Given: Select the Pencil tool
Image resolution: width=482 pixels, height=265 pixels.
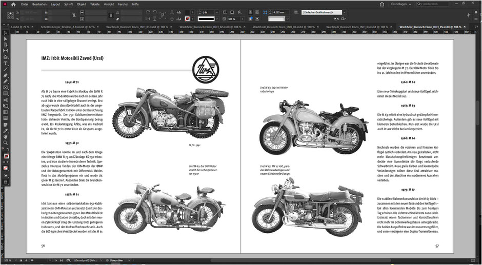Looking at the screenshot, I should tap(6, 81).
